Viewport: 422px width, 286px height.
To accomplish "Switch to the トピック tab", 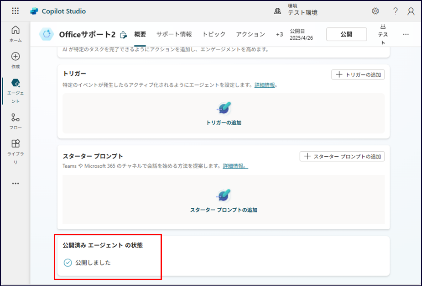I will (x=214, y=34).
